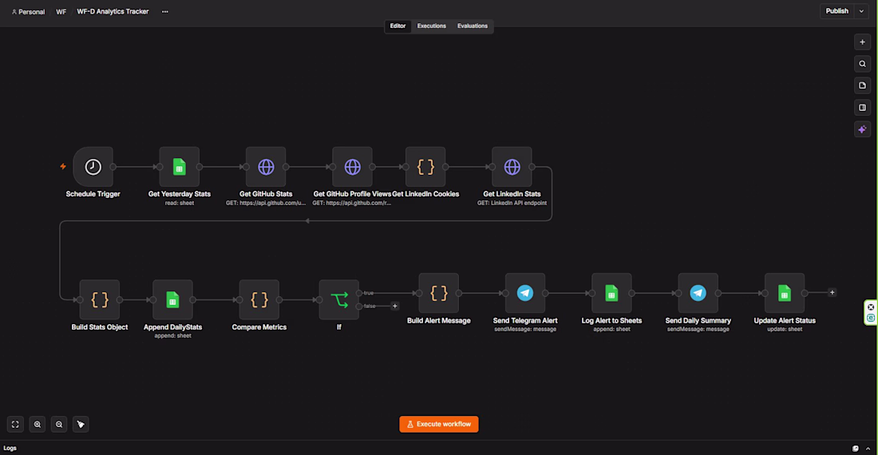The width and height of the screenshot is (878, 455).
Task: Fit workflow to view with the fullscreen icon
Action: coord(15,424)
